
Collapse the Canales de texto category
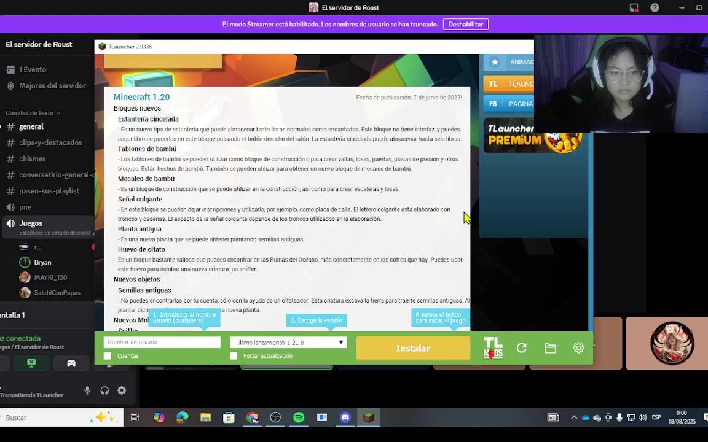click(x=33, y=113)
